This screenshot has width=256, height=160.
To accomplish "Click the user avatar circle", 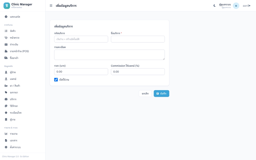I will [x=236, y=6].
